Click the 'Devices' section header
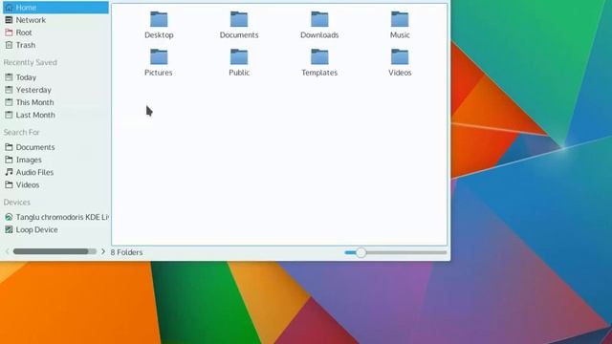This screenshot has width=612, height=344. [x=17, y=202]
